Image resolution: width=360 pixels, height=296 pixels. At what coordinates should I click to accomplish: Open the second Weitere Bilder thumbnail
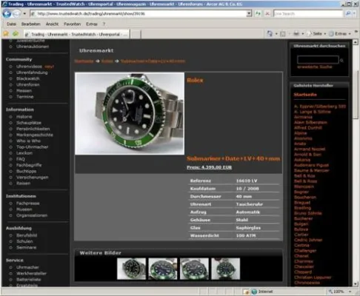tap(163, 269)
